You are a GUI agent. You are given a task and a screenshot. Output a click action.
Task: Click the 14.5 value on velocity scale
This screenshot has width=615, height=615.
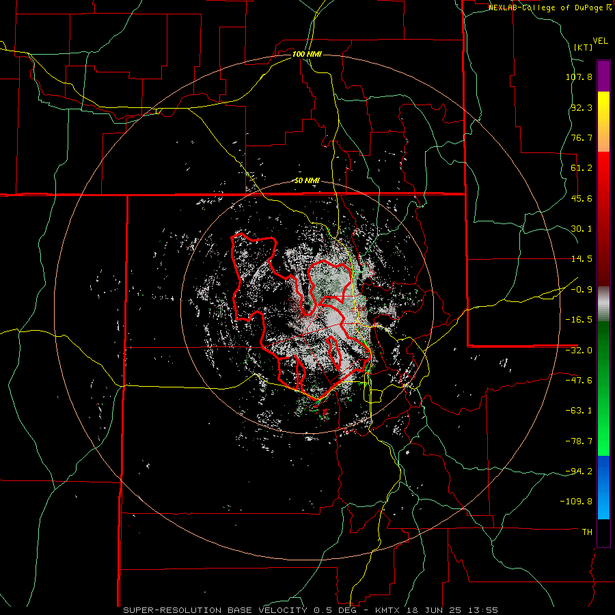(582, 259)
